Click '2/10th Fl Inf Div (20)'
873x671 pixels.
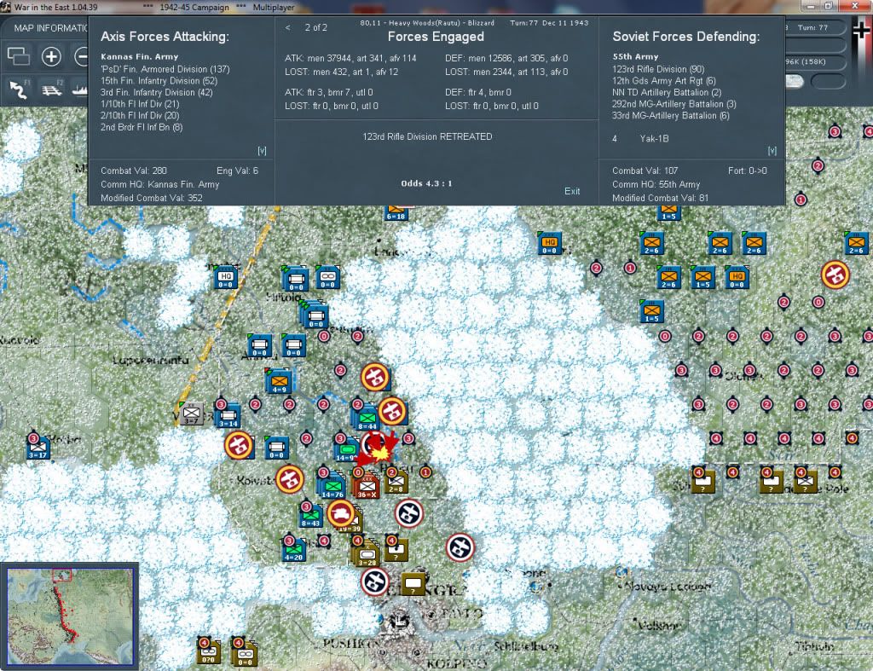(x=140, y=115)
